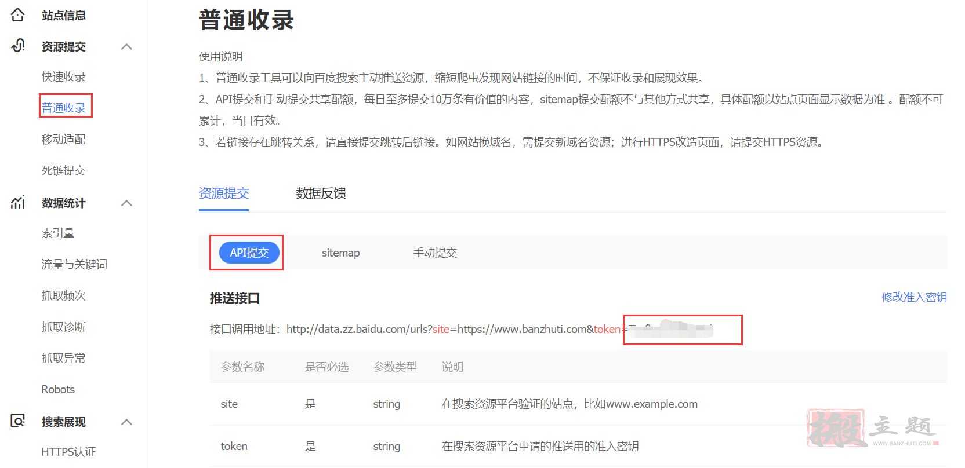Open 站点信息 in the sidebar
965x468 pixels.
tap(64, 15)
